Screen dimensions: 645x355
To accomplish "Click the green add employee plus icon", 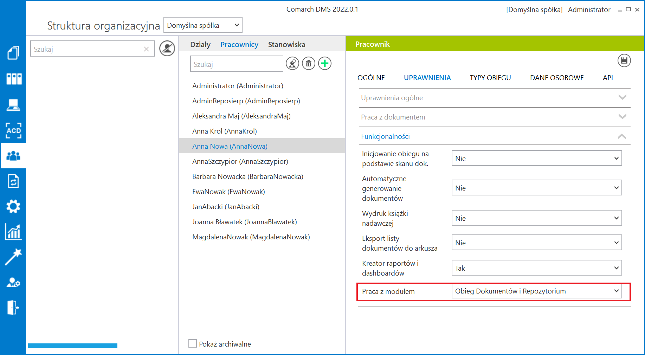I will coord(325,64).
